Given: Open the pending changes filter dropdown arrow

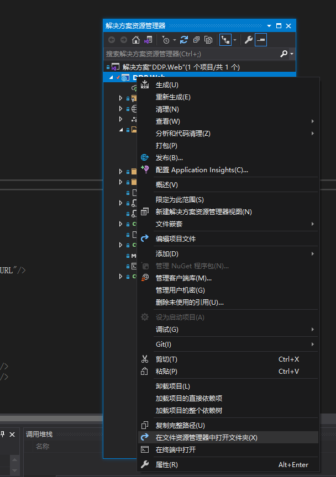Looking at the screenshot, I should coord(175,40).
